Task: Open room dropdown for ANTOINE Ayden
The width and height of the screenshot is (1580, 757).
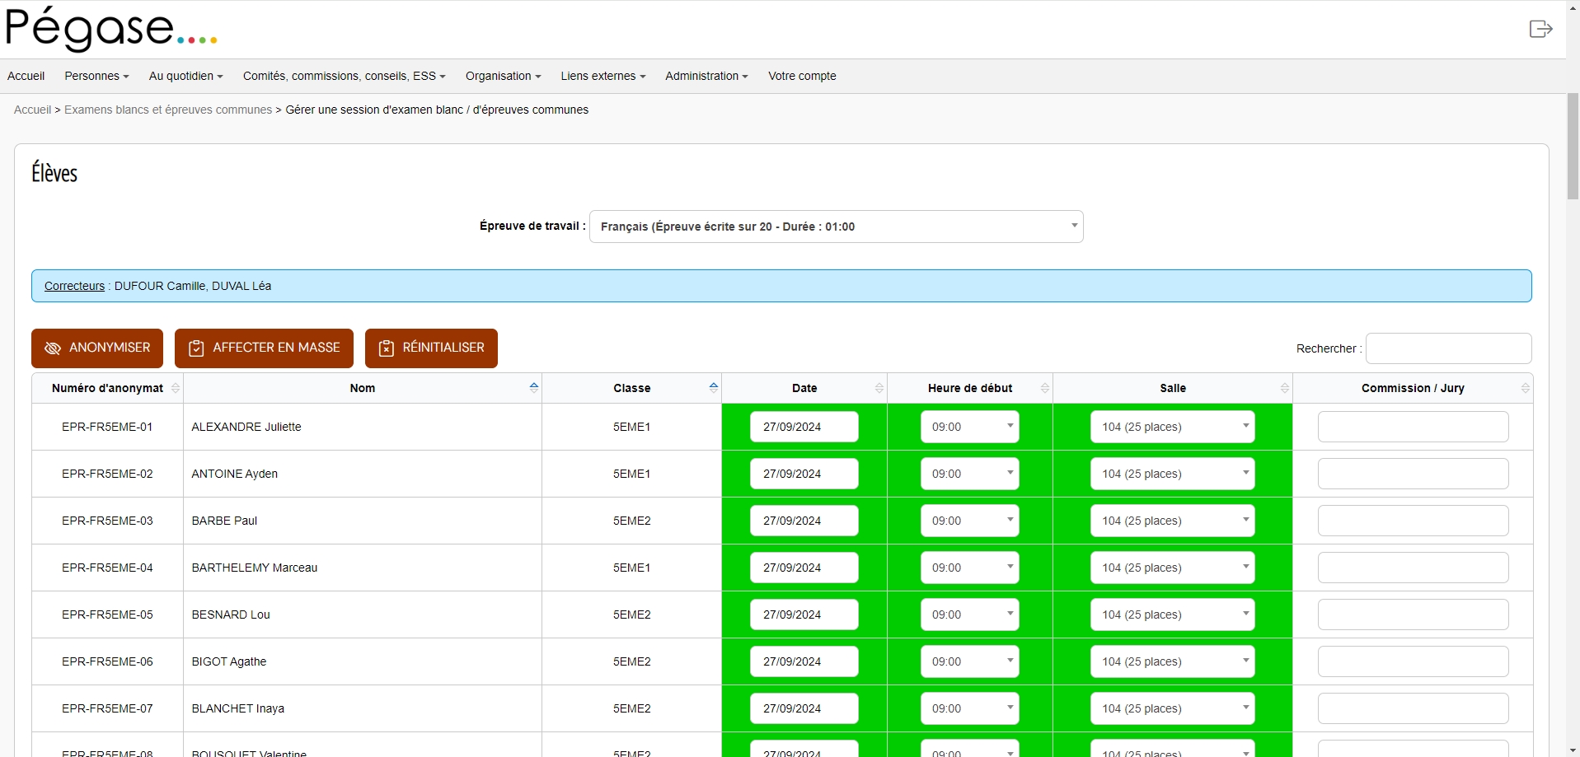Action: pos(1173,474)
